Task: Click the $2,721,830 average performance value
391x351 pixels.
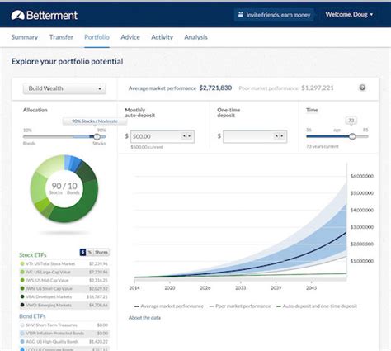Action: (215, 88)
